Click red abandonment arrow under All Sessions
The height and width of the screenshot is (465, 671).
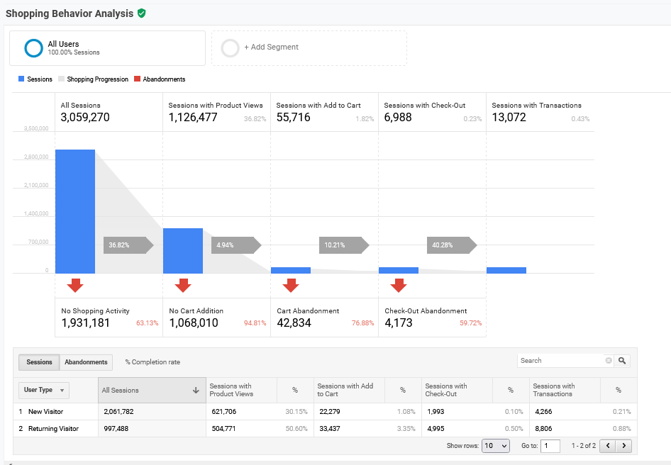[x=75, y=285]
